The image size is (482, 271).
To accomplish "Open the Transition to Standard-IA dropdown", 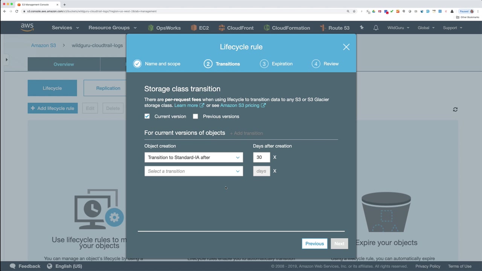I will [194, 157].
